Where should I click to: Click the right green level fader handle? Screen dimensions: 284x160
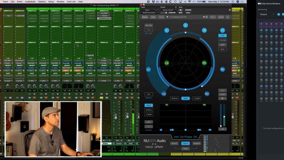[224, 116]
